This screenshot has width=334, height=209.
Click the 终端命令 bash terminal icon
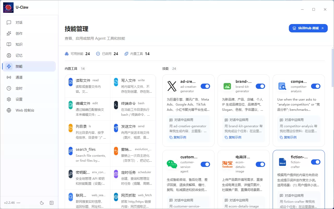point(116,105)
